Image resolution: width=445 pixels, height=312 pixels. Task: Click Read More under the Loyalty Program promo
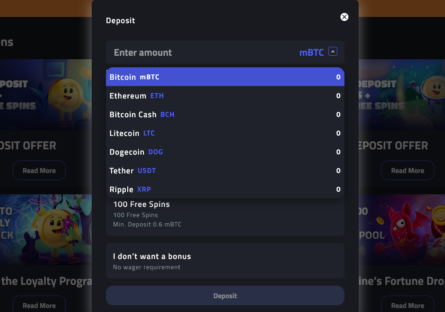pos(39,305)
